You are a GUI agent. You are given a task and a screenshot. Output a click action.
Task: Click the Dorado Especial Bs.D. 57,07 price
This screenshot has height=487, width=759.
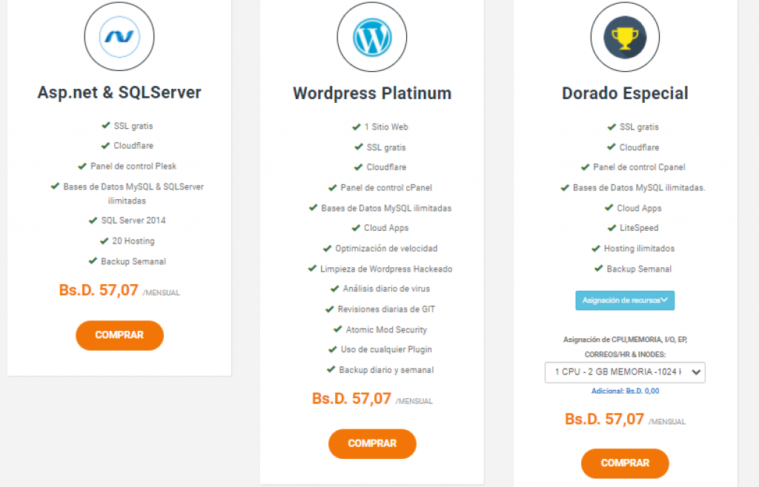[604, 419]
